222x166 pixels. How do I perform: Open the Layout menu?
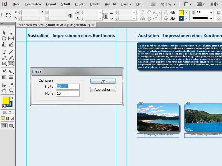51,4
